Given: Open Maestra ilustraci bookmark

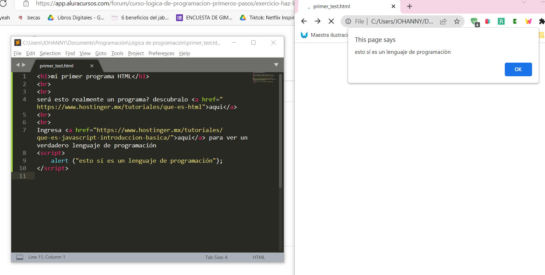Looking at the screenshot, I should (x=324, y=35).
